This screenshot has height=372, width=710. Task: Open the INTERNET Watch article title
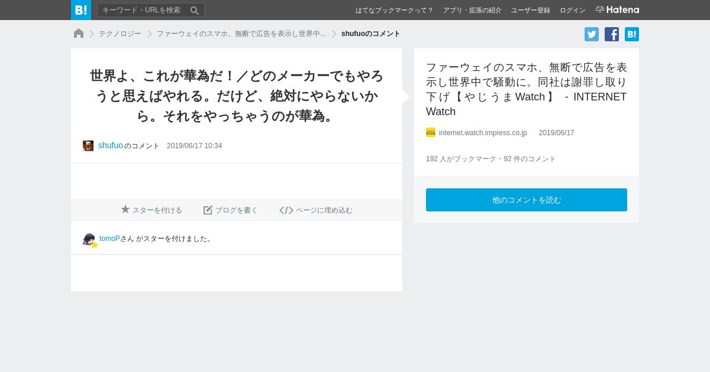[526, 89]
